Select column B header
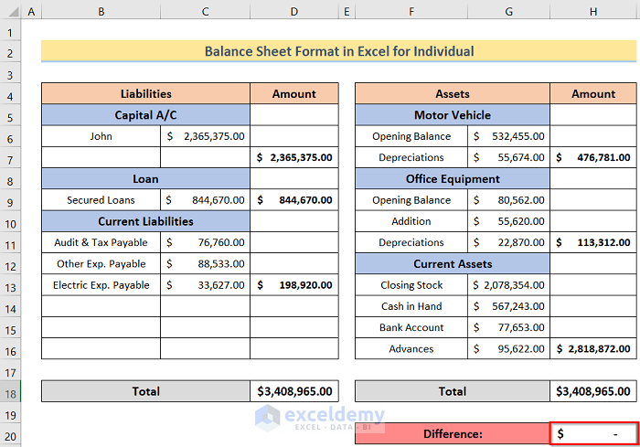The width and height of the screenshot is (640, 447). tap(101, 12)
